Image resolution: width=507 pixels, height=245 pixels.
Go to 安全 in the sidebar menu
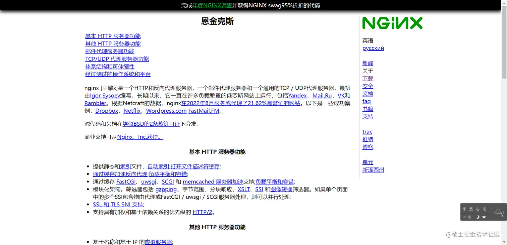pos(368,86)
